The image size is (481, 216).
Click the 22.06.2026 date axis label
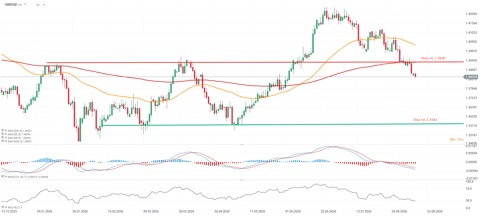328,211
